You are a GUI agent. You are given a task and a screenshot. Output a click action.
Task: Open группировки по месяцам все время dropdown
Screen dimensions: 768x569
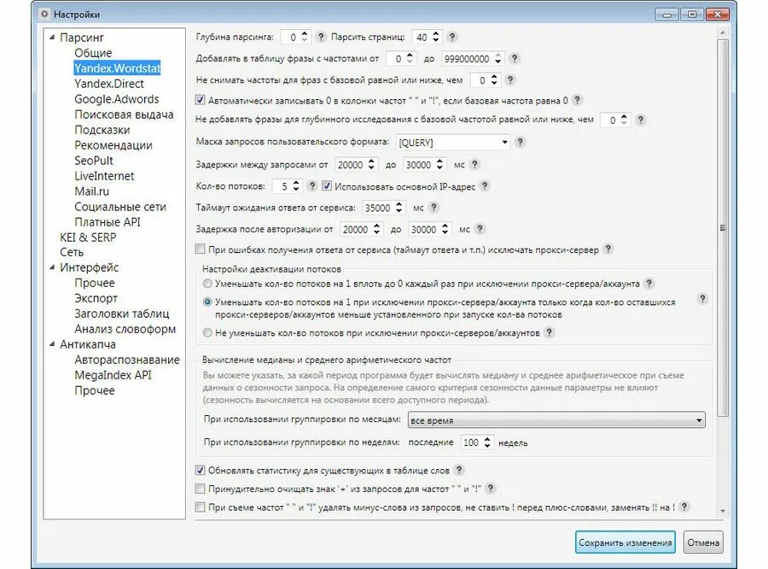click(556, 419)
